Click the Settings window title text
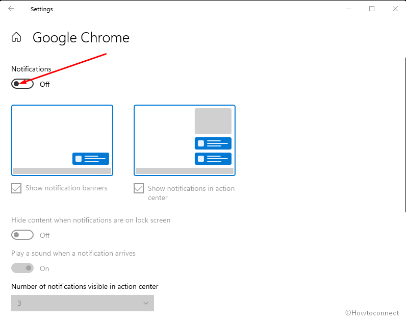Screen dimensions: 406x321 coord(42,9)
